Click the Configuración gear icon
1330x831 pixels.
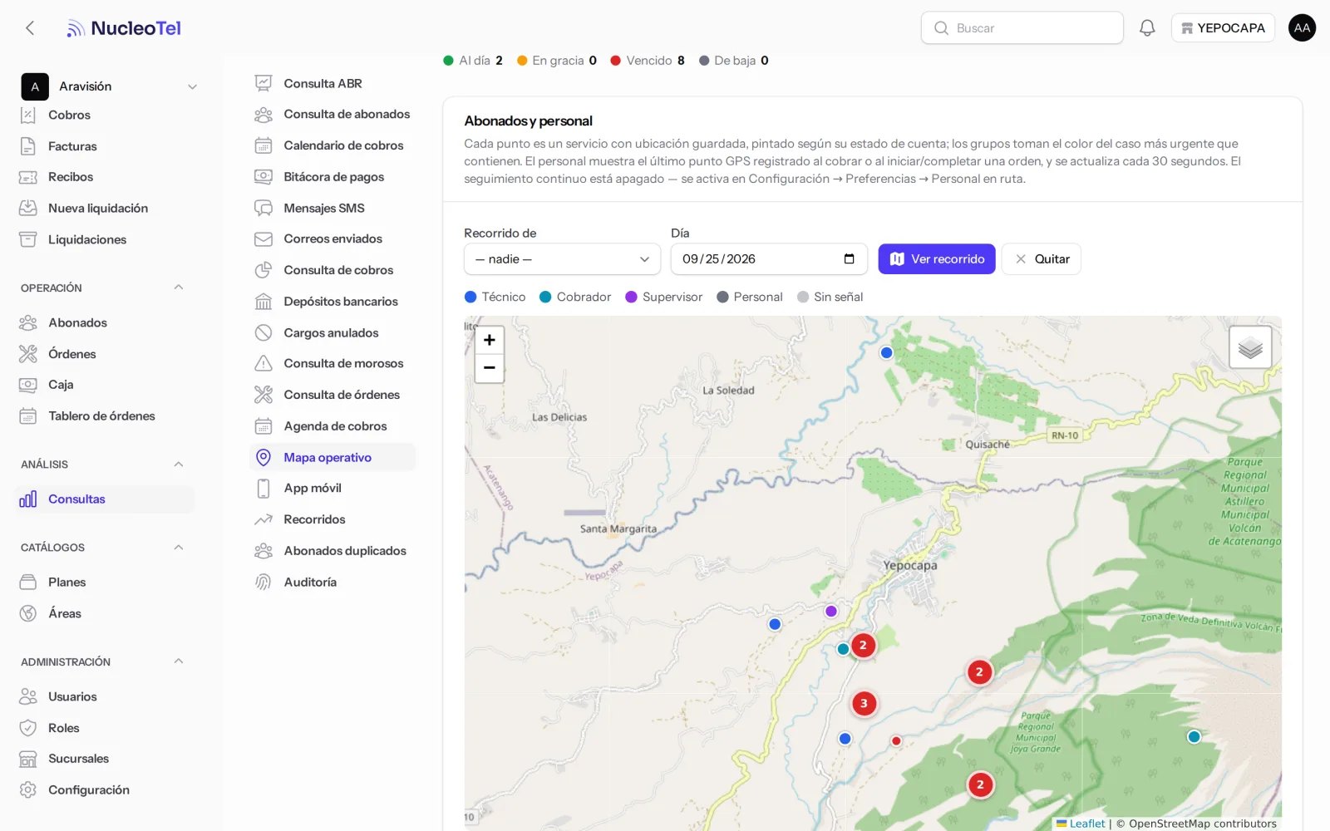28,790
